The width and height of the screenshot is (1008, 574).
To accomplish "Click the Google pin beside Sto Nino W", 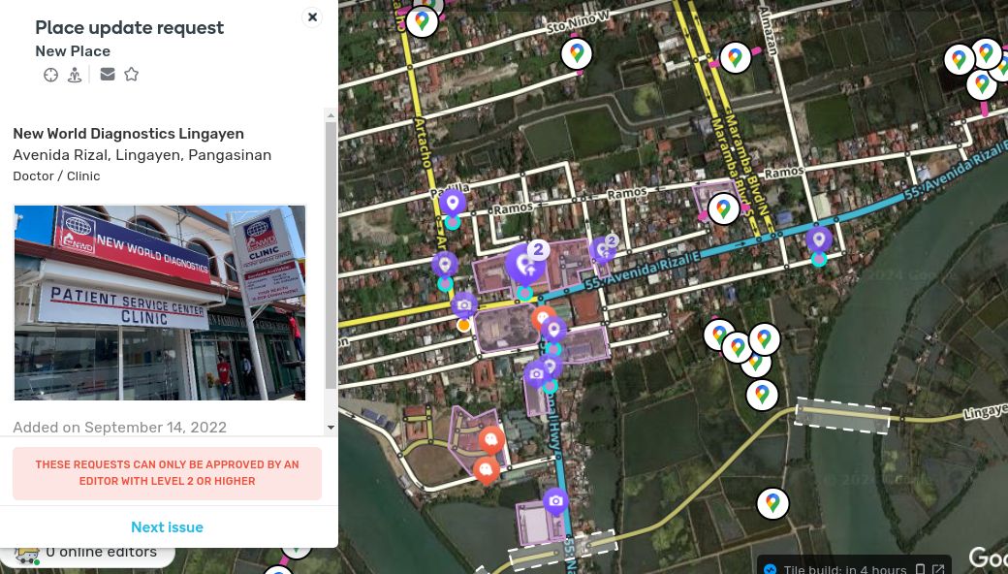I will [x=577, y=53].
